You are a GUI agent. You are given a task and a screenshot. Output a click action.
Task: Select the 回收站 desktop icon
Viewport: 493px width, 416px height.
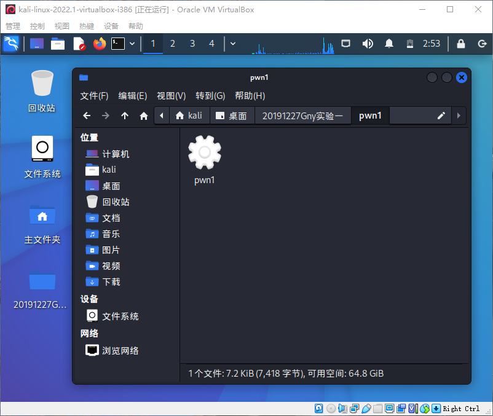(x=42, y=91)
